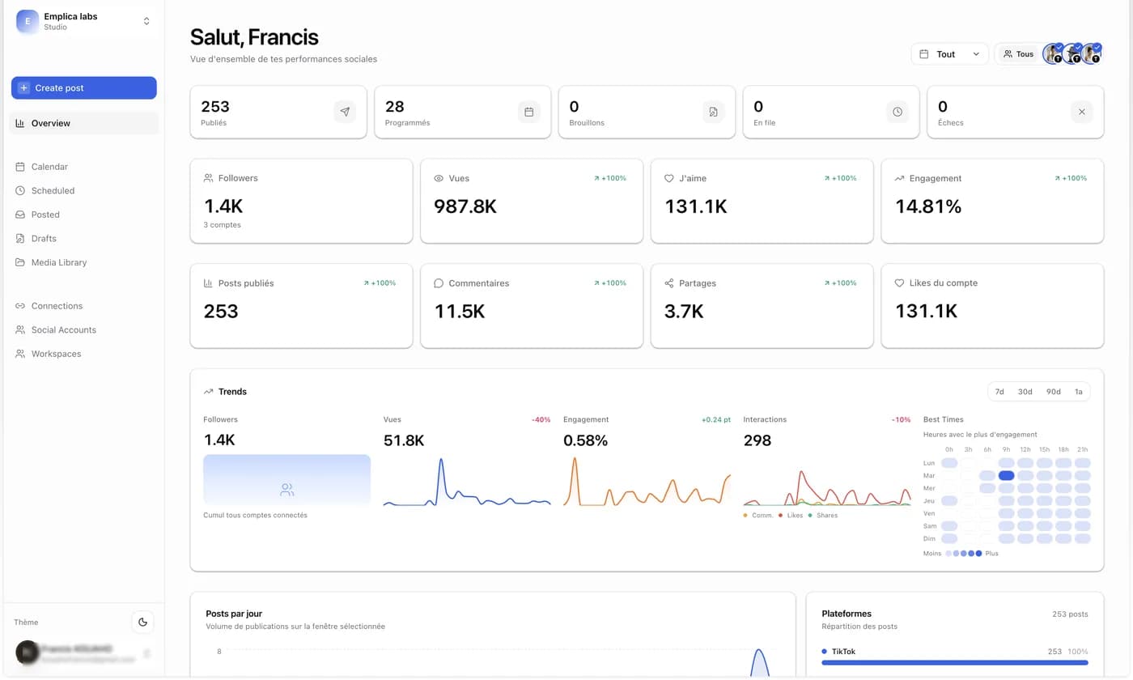1133x680 pixels.
Task: Open the user profile menu at sidebar bottom
Action: click(84, 653)
